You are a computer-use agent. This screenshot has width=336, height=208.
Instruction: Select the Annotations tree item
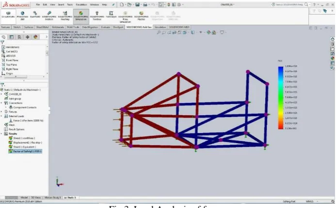tap(11, 47)
